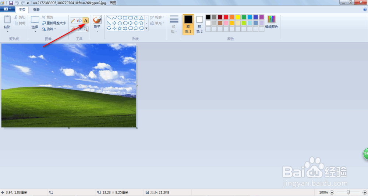Switch to the 主页 (Home) tab
The height and width of the screenshot is (196, 368).
(x=22, y=10)
